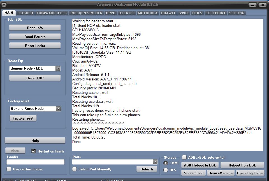The height and width of the screenshot is (181, 269).
Task: Open the Help button
Action: tap(35, 140)
